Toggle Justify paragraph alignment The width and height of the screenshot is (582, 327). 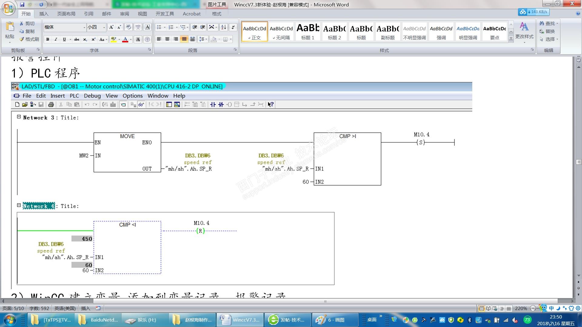point(184,39)
